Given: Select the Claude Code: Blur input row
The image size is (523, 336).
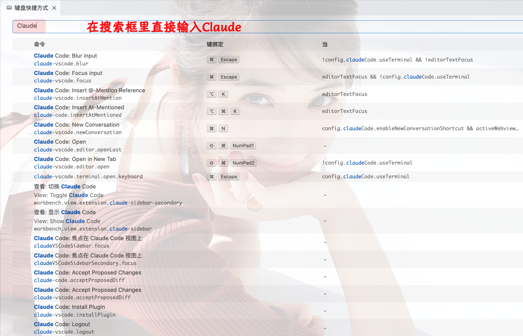Looking at the screenshot, I should point(65,59).
